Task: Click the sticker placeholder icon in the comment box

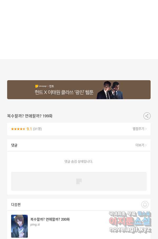Action: coord(79,181)
